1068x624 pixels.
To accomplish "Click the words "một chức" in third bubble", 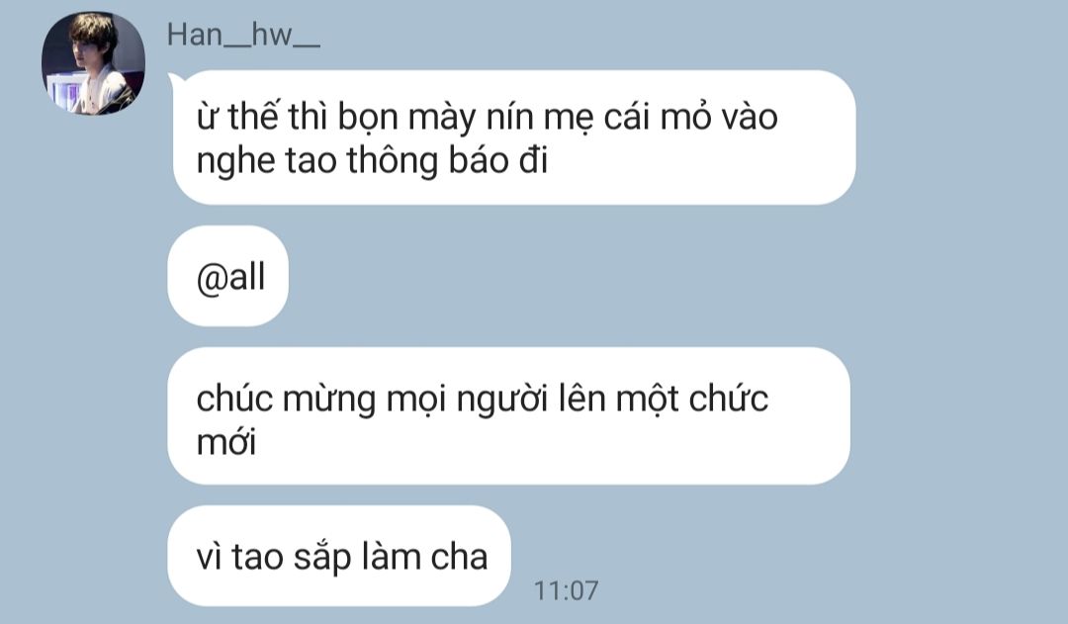I will [x=692, y=399].
